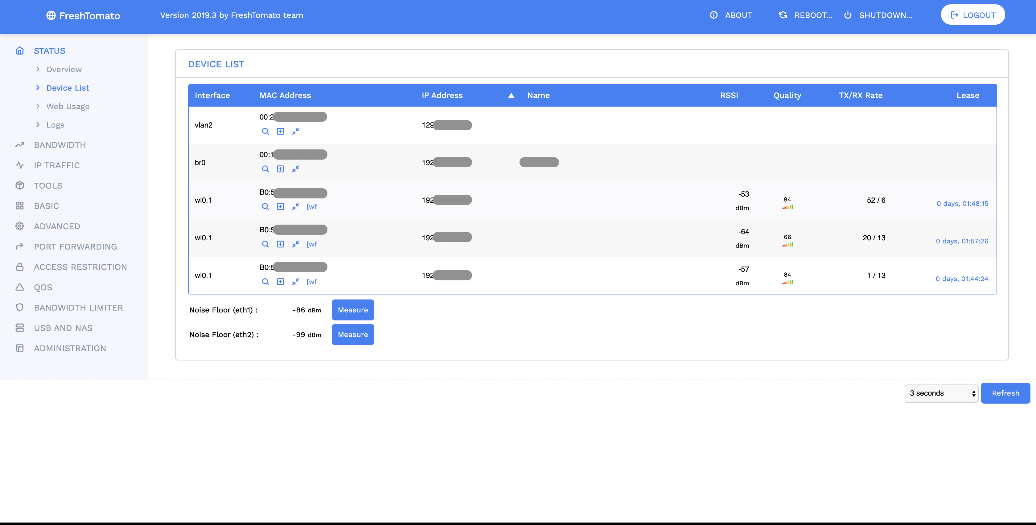Measure noise floor for eth1
Viewport: 1036px width, 525px height.
(353, 310)
